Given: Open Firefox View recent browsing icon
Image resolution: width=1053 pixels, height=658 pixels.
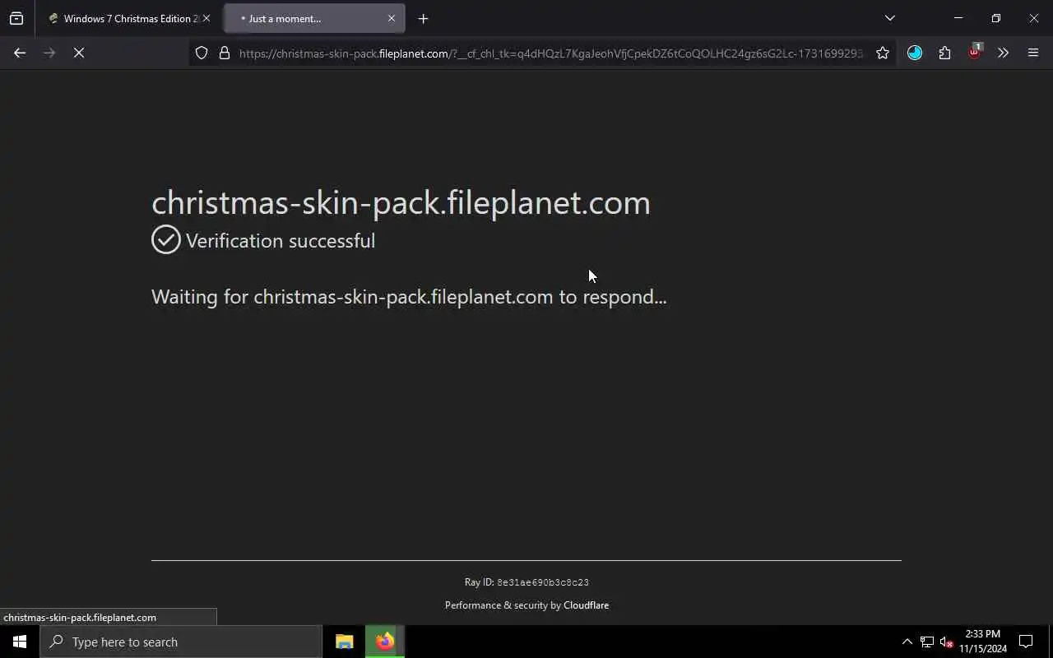Looking at the screenshot, I should pyautogui.click(x=16, y=18).
